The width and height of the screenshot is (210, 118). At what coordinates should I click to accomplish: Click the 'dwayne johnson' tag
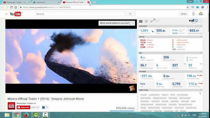pos(160,98)
